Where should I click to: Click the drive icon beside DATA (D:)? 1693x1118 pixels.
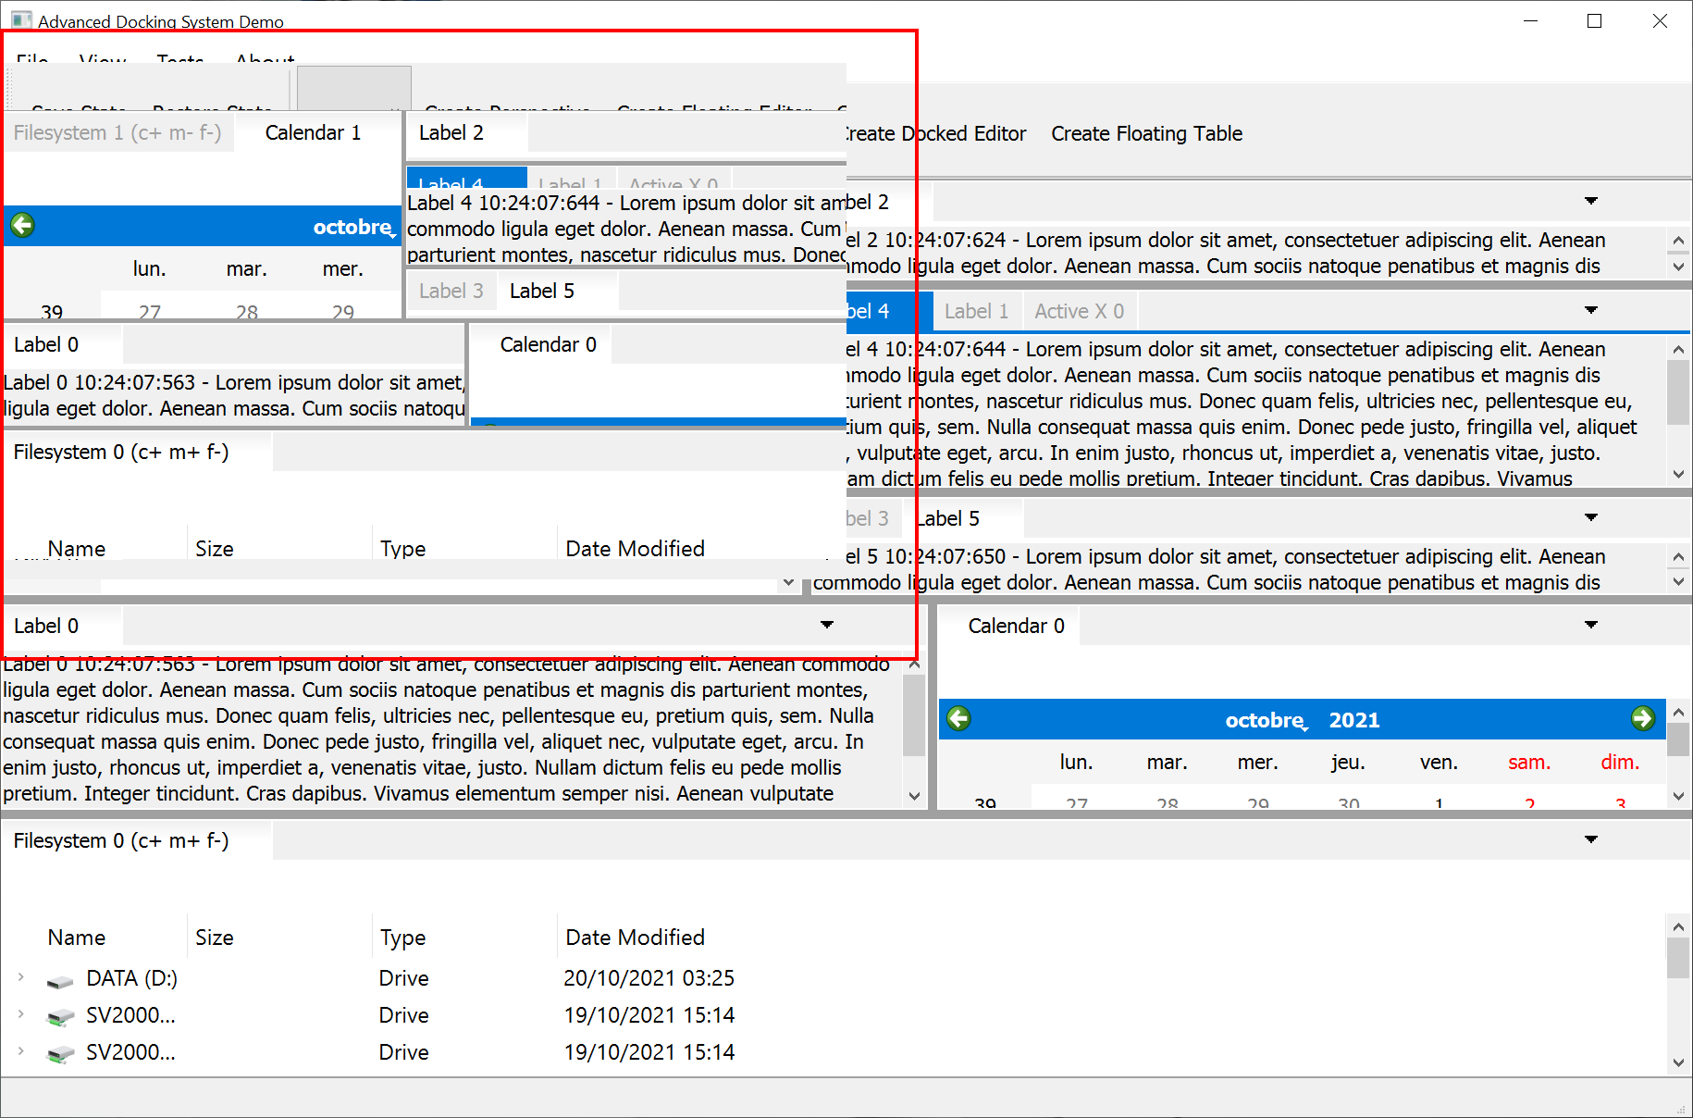(x=59, y=978)
